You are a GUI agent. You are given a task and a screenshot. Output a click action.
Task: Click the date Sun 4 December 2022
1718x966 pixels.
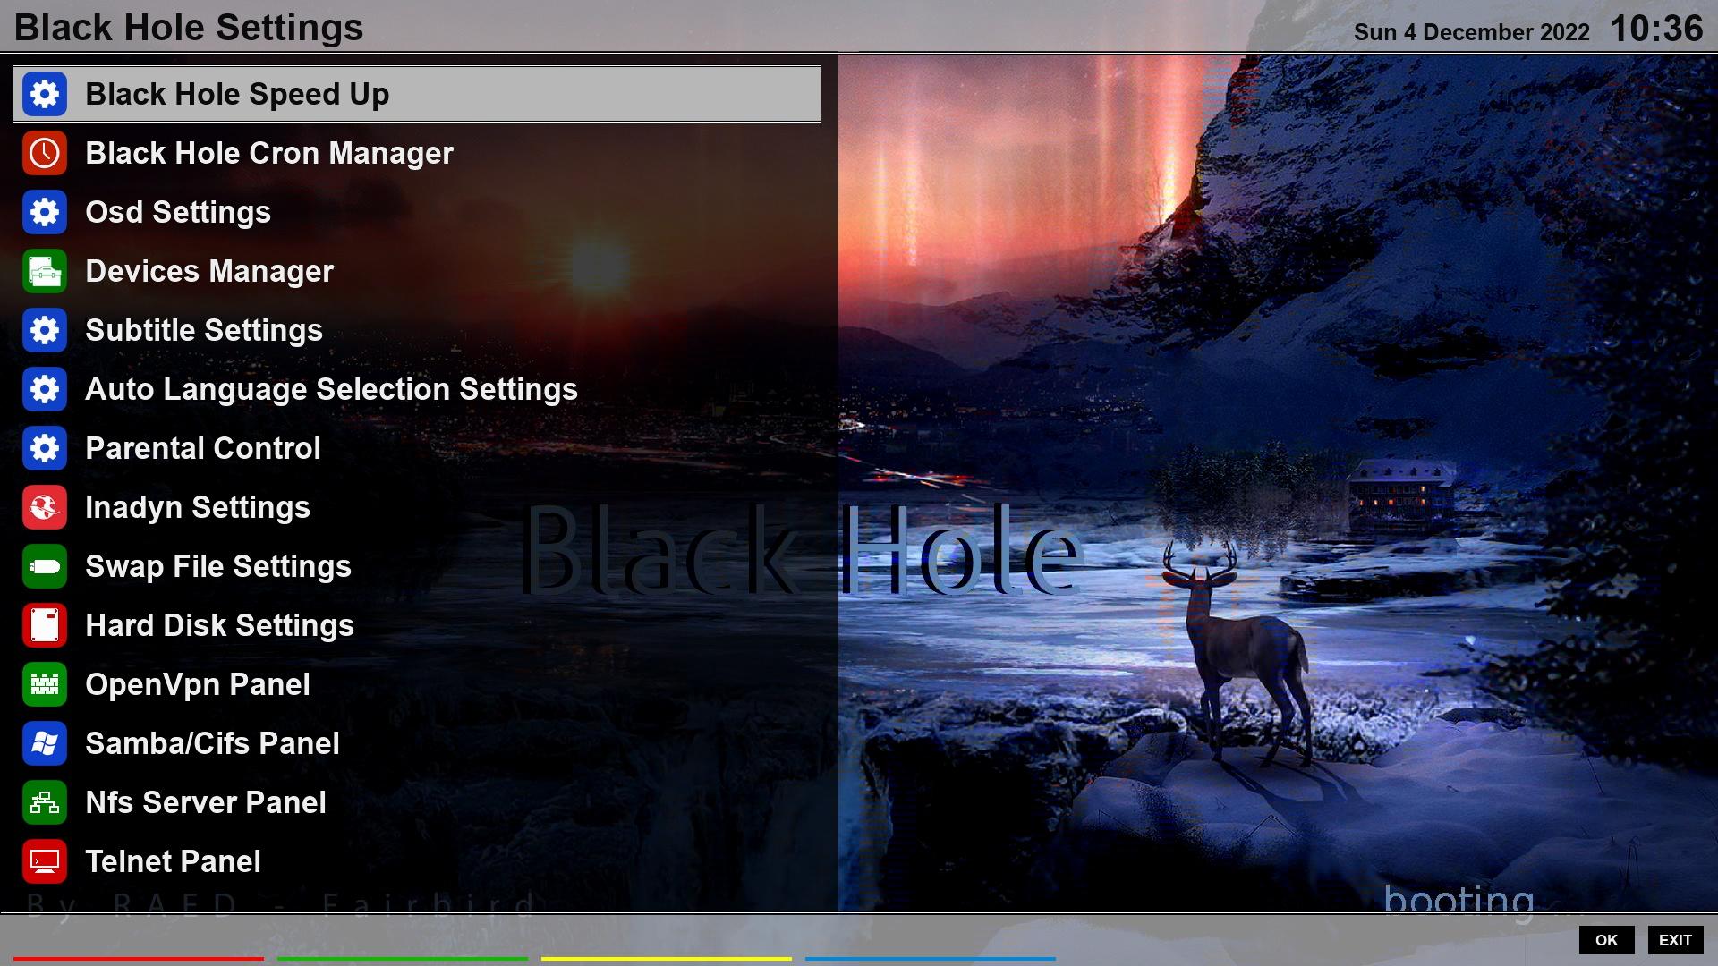(1471, 32)
